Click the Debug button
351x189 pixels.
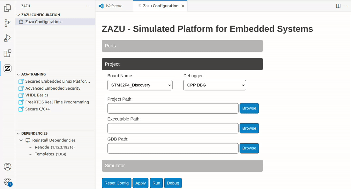(173, 183)
